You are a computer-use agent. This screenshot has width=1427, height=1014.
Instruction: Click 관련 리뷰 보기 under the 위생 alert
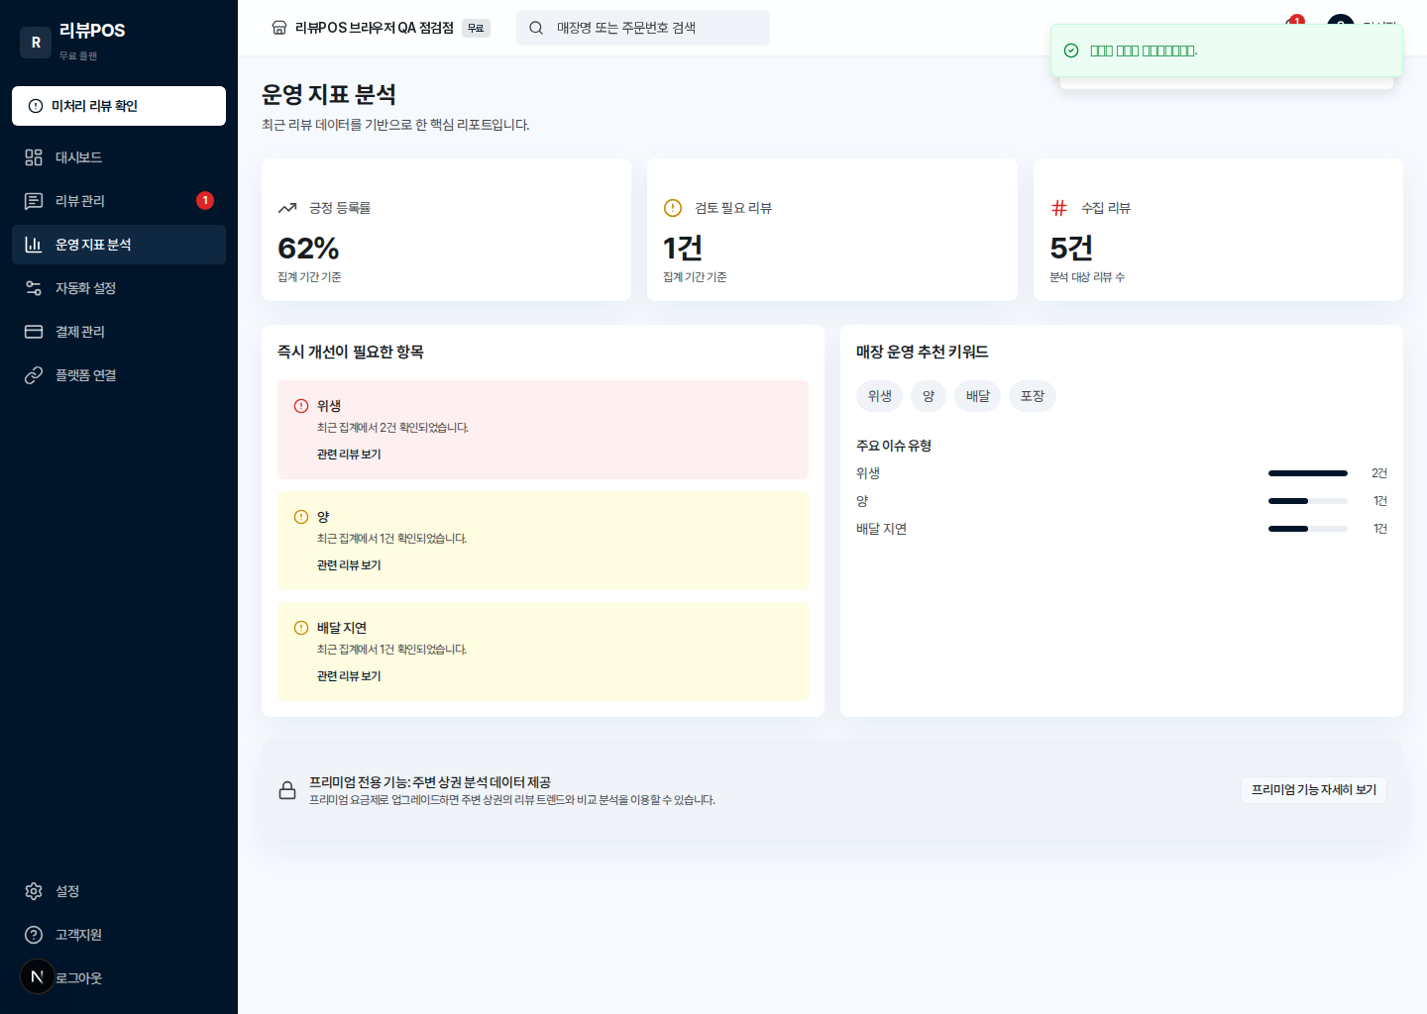[x=348, y=454]
